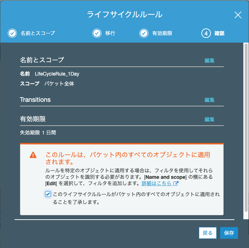This screenshot has height=248, width=249.
Task: Click the 戻る button
Action: click(x=207, y=233)
